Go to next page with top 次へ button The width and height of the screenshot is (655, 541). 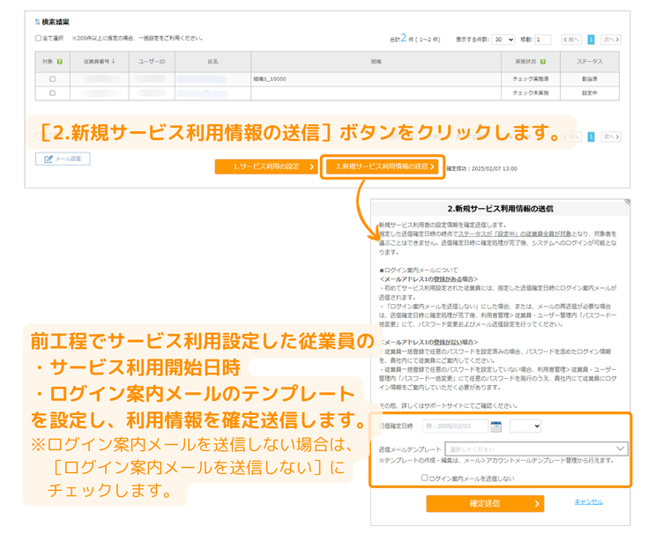tap(611, 40)
